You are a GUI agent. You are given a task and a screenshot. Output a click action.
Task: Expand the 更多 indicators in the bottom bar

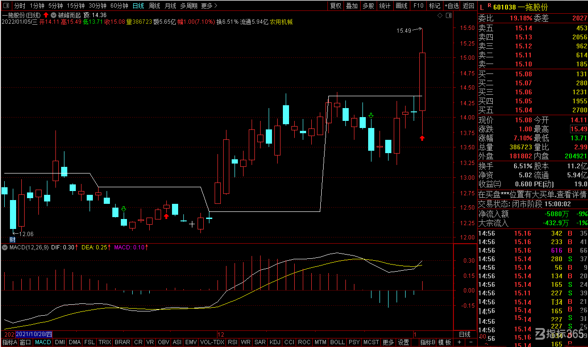tap(388, 342)
